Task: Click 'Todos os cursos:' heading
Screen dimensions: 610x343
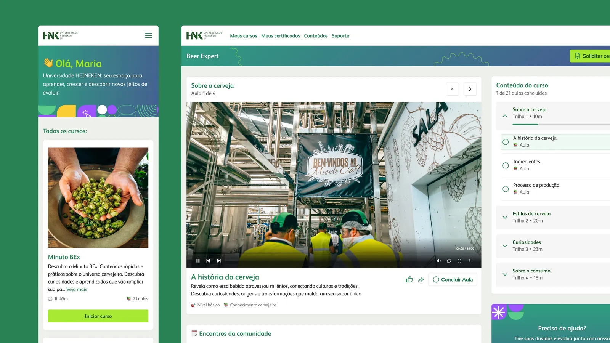Action: pos(65,131)
